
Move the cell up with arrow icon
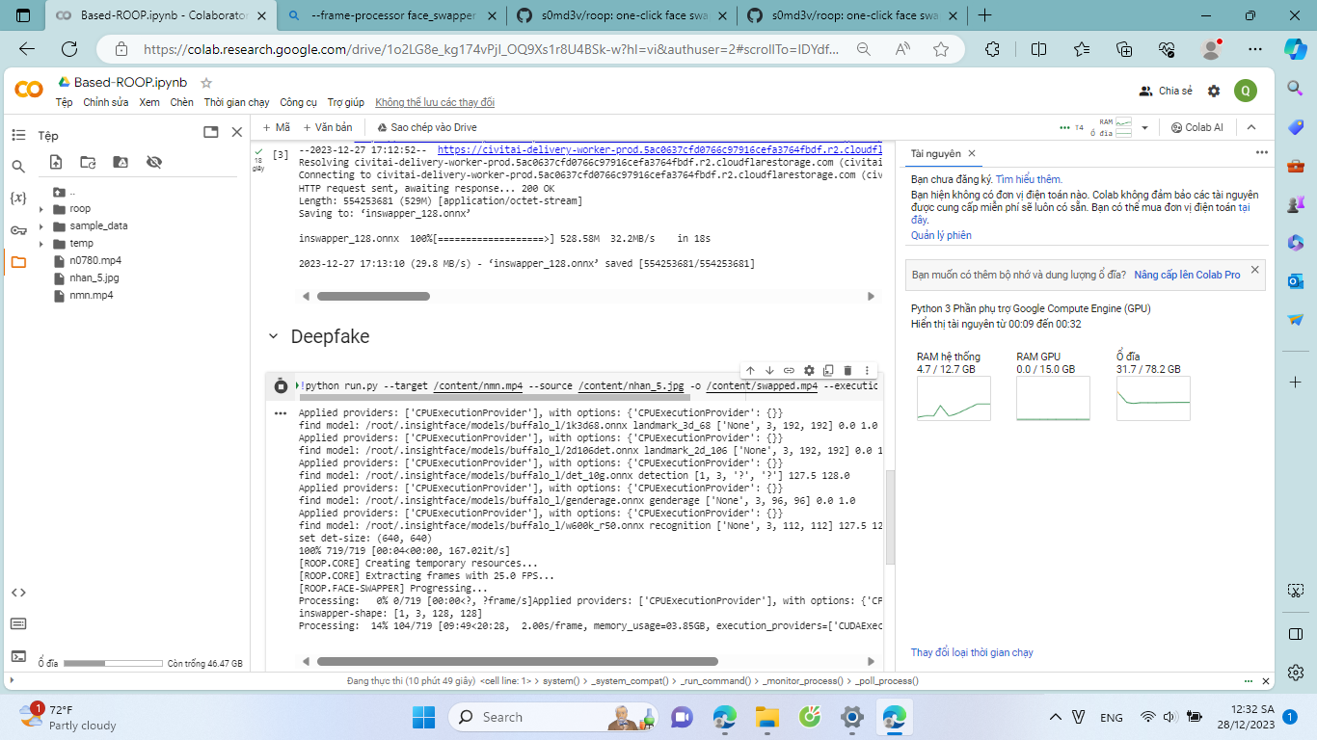point(749,370)
